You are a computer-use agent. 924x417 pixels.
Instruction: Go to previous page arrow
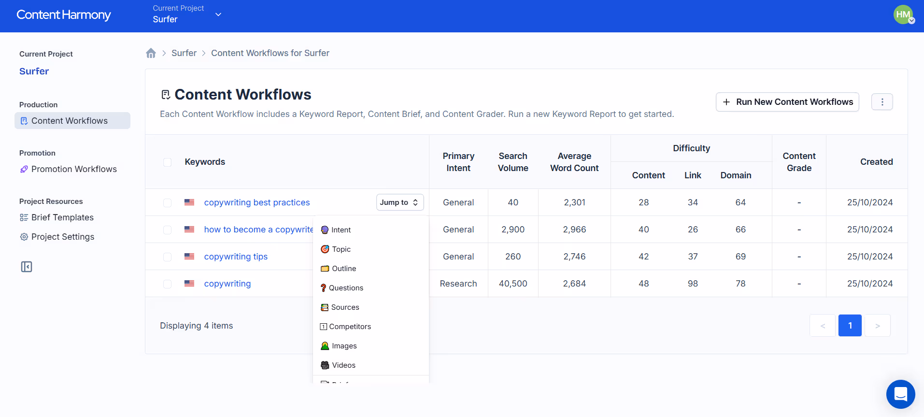click(x=823, y=326)
